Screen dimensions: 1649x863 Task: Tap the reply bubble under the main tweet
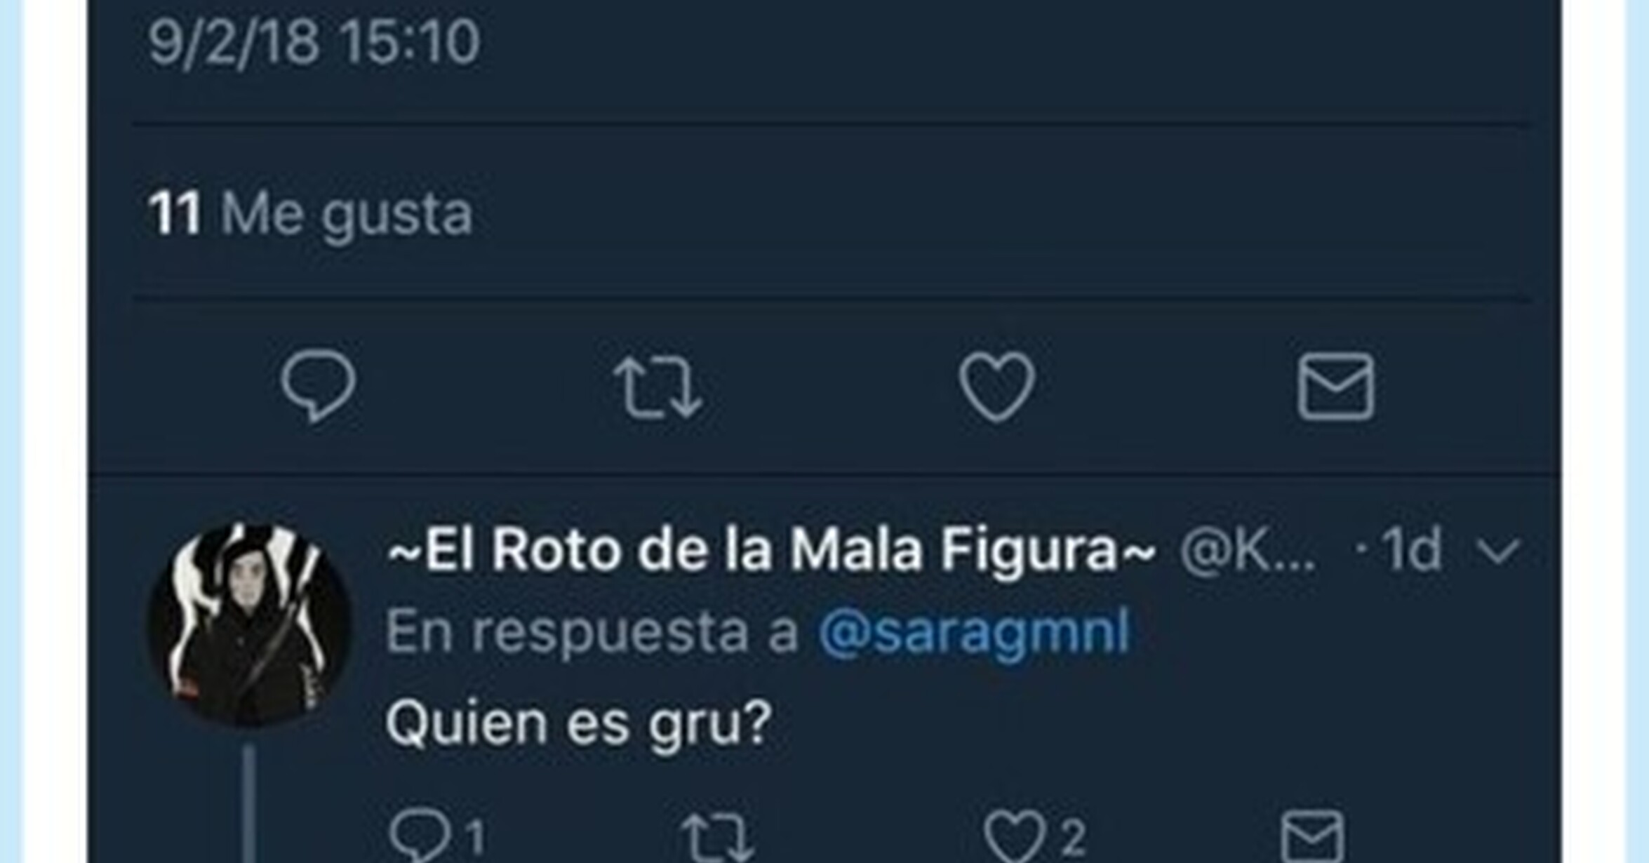(x=318, y=387)
